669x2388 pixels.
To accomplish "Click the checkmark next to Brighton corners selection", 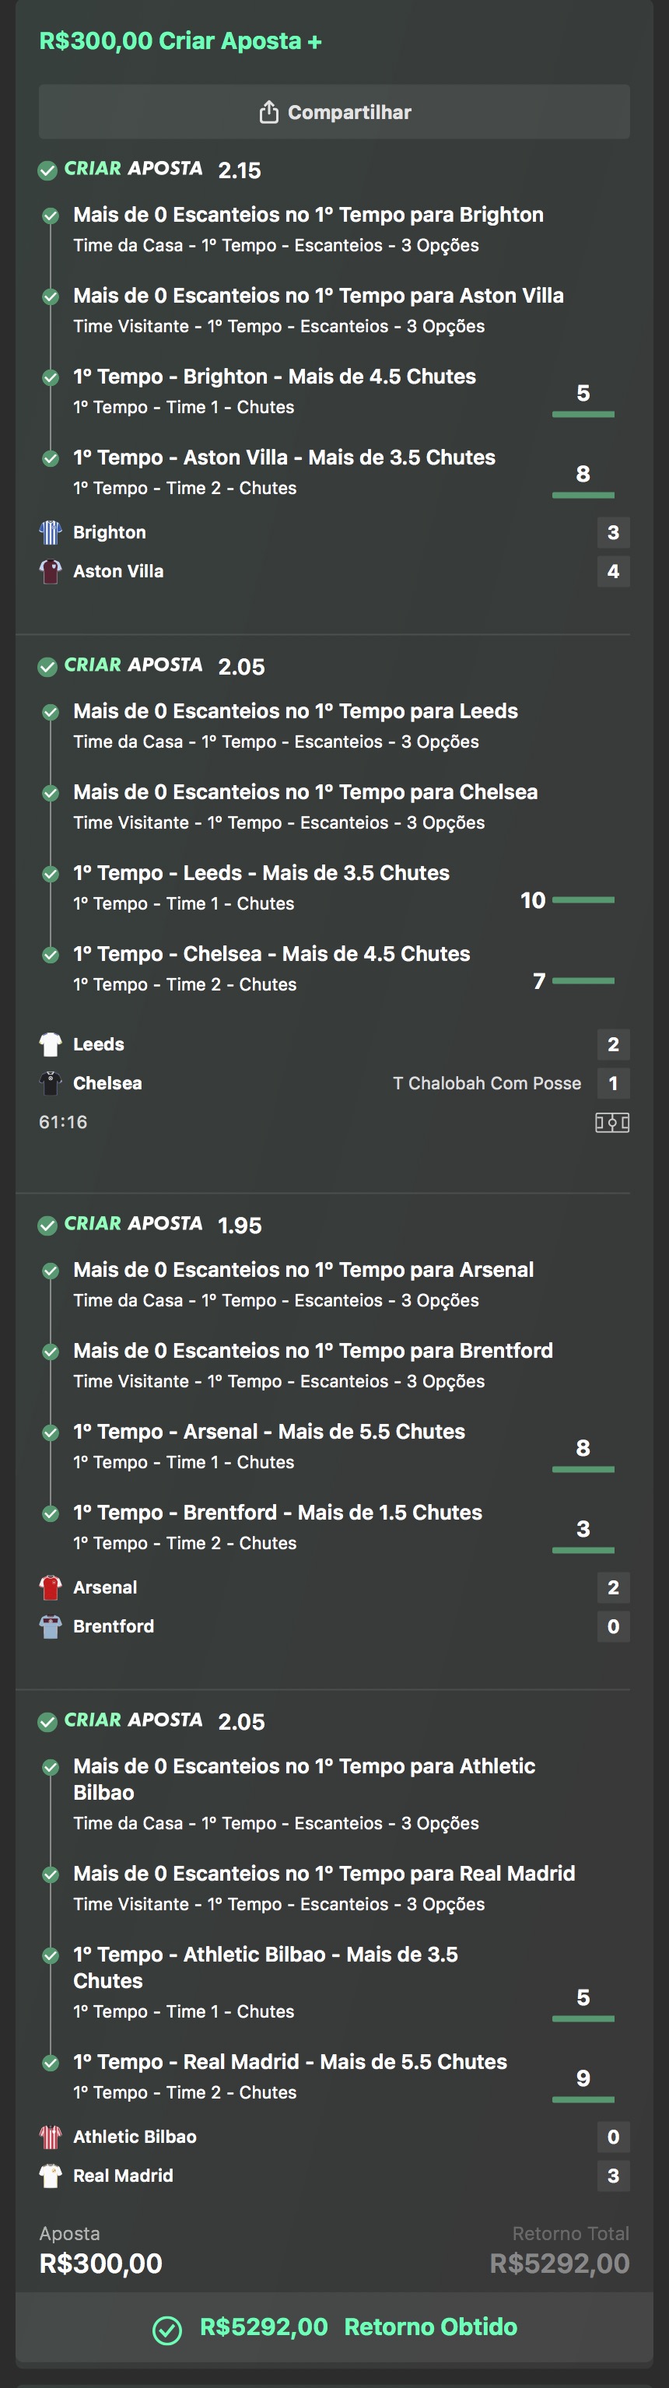I will coord(51,216).
